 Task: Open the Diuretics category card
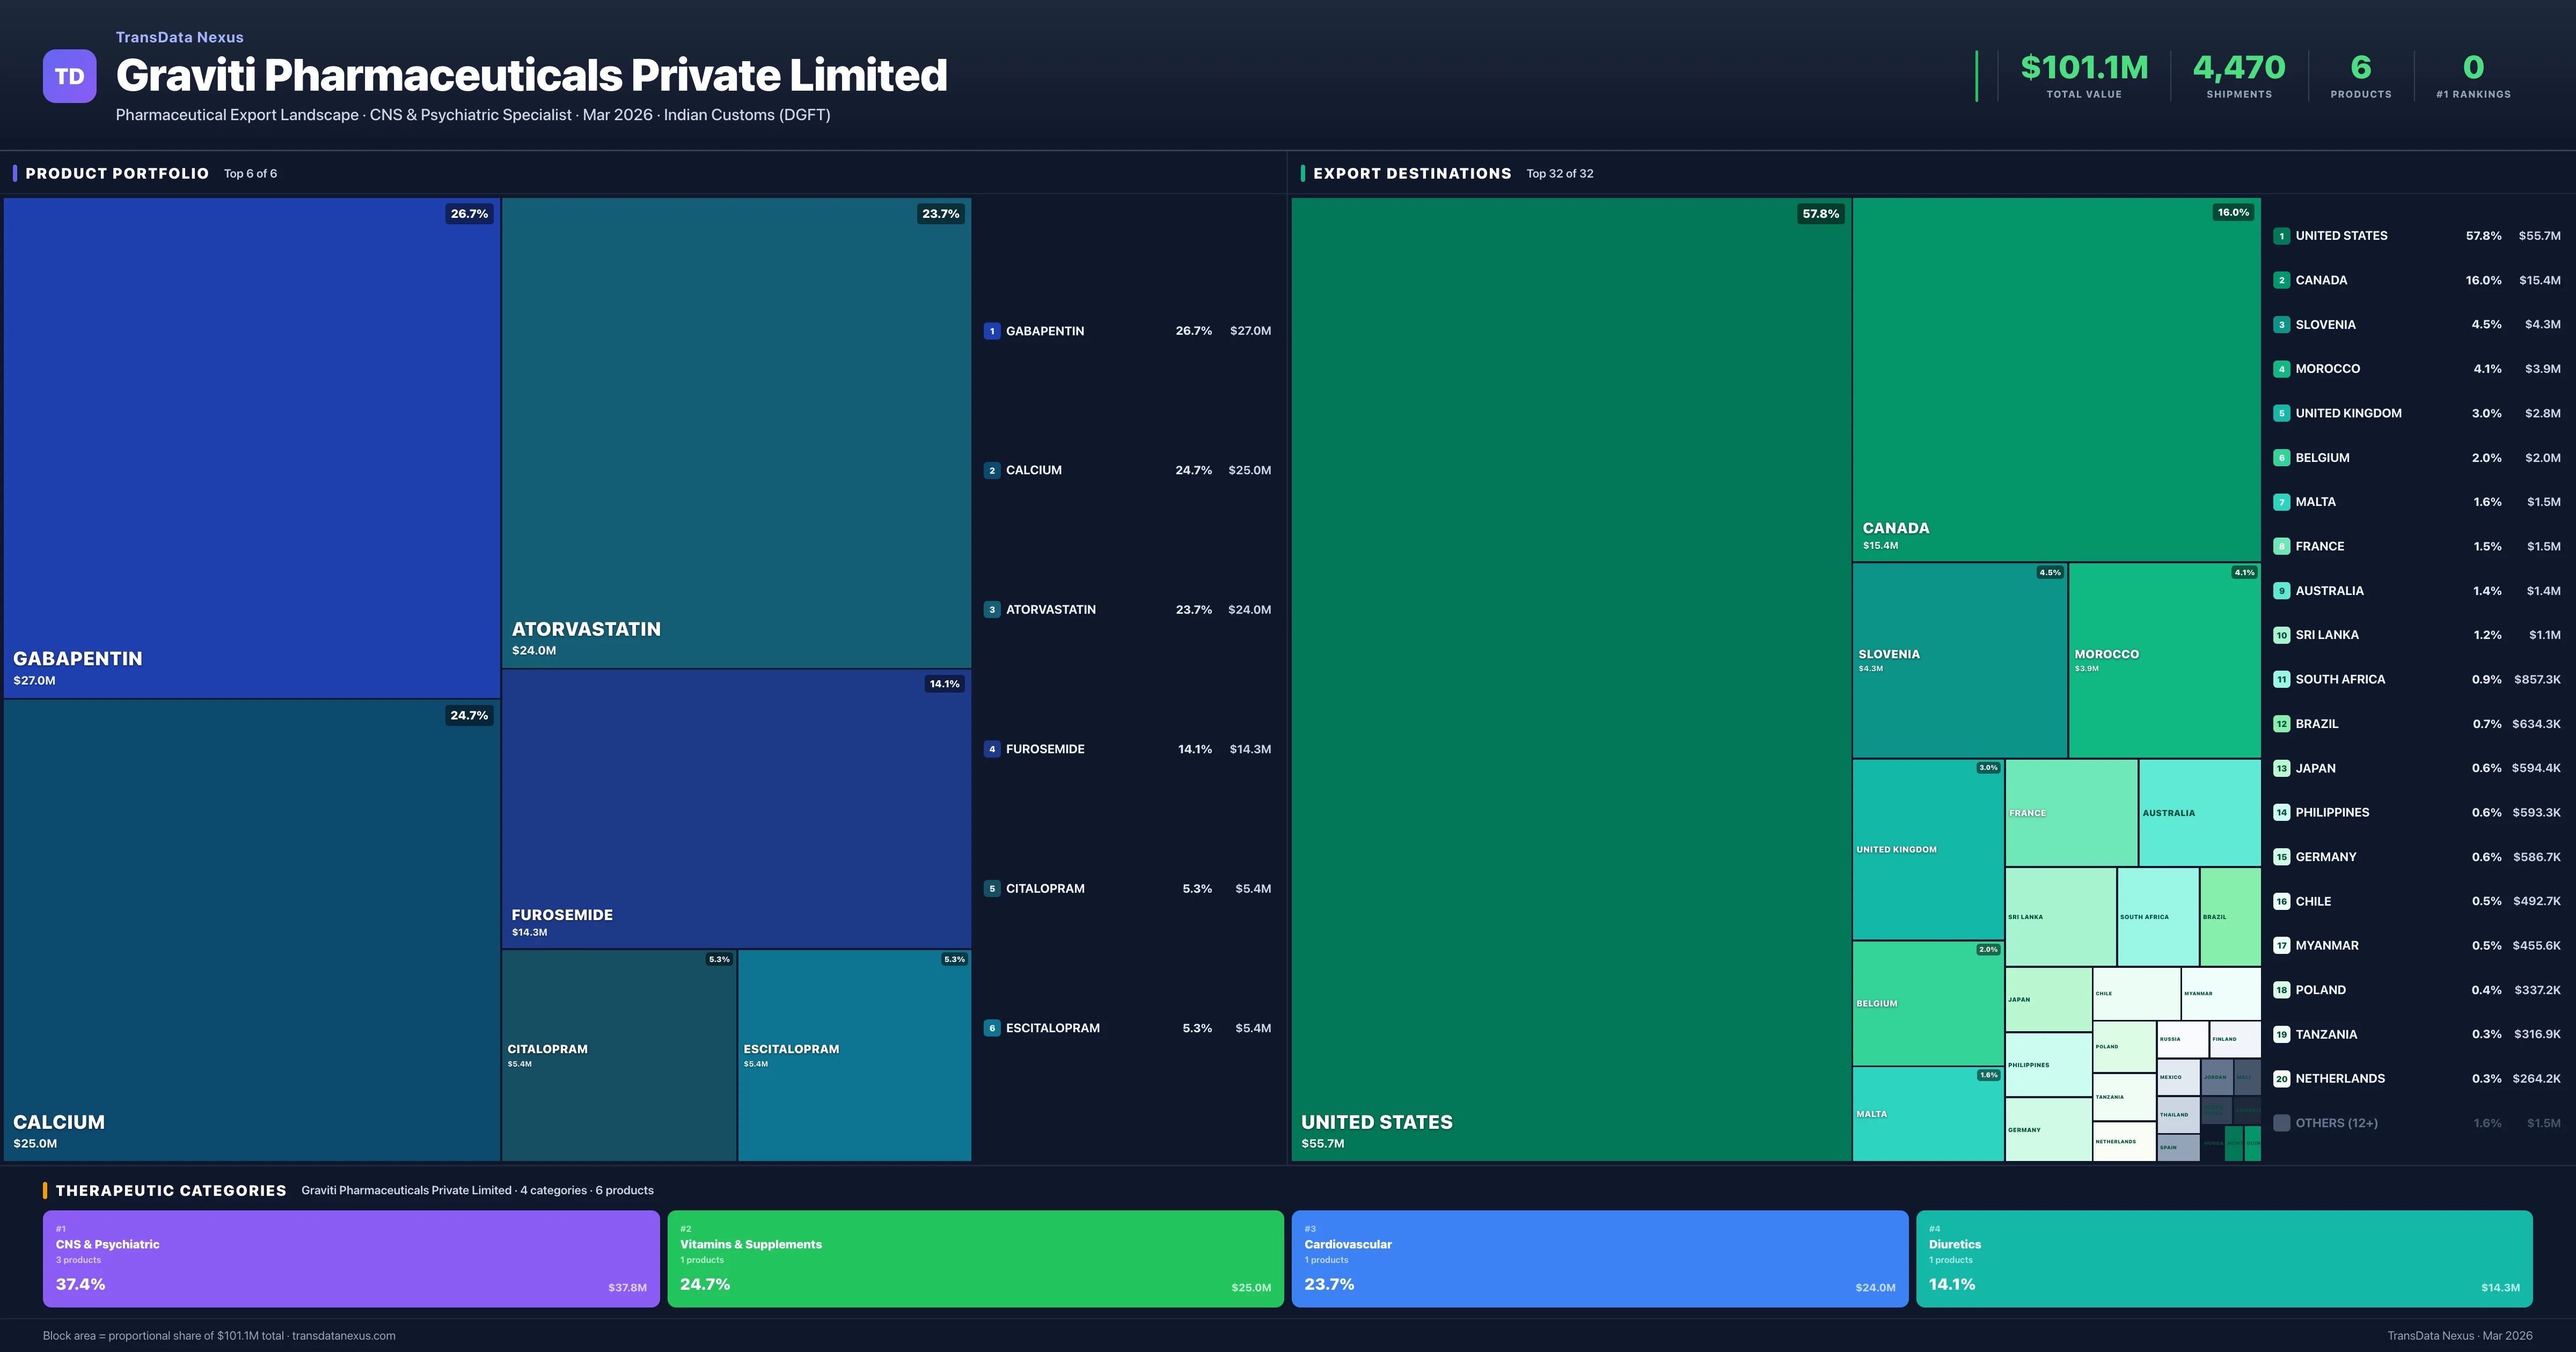point(2223,1259)
